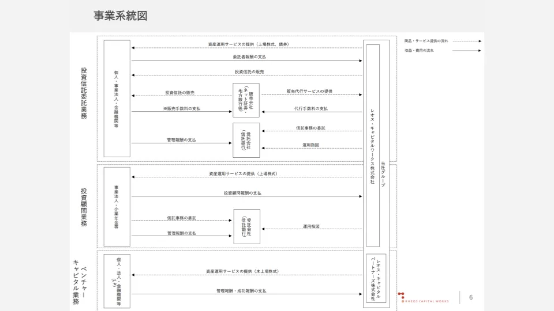This screenshot has height=311, width=554.
Task: Click the page number 6
Action: pyautogui.click(x=471, y=297)
